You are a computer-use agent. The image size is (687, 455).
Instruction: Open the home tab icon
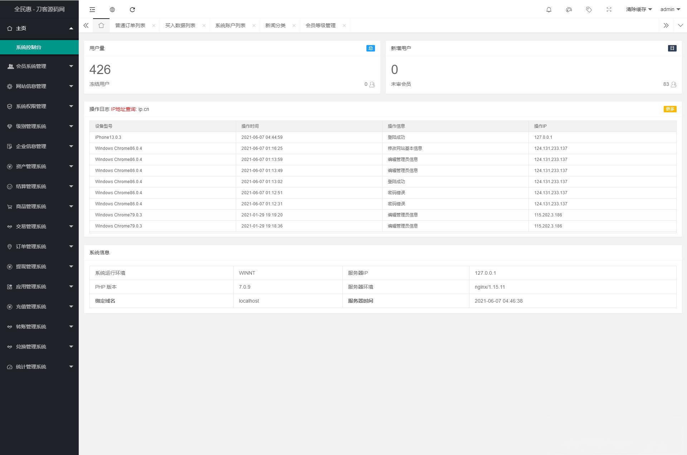101,25
